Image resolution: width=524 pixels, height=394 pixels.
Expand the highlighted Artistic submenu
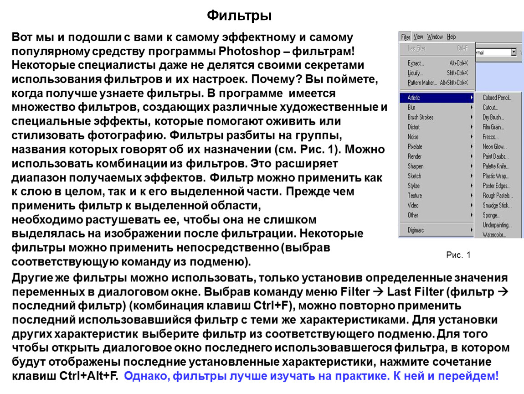tap(437, 98)
